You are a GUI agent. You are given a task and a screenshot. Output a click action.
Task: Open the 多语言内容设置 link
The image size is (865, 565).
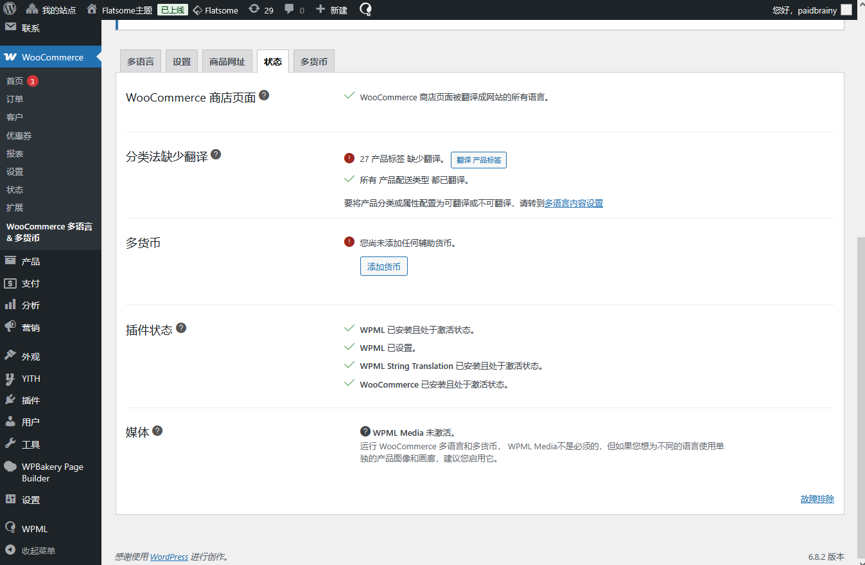[573, 203]
